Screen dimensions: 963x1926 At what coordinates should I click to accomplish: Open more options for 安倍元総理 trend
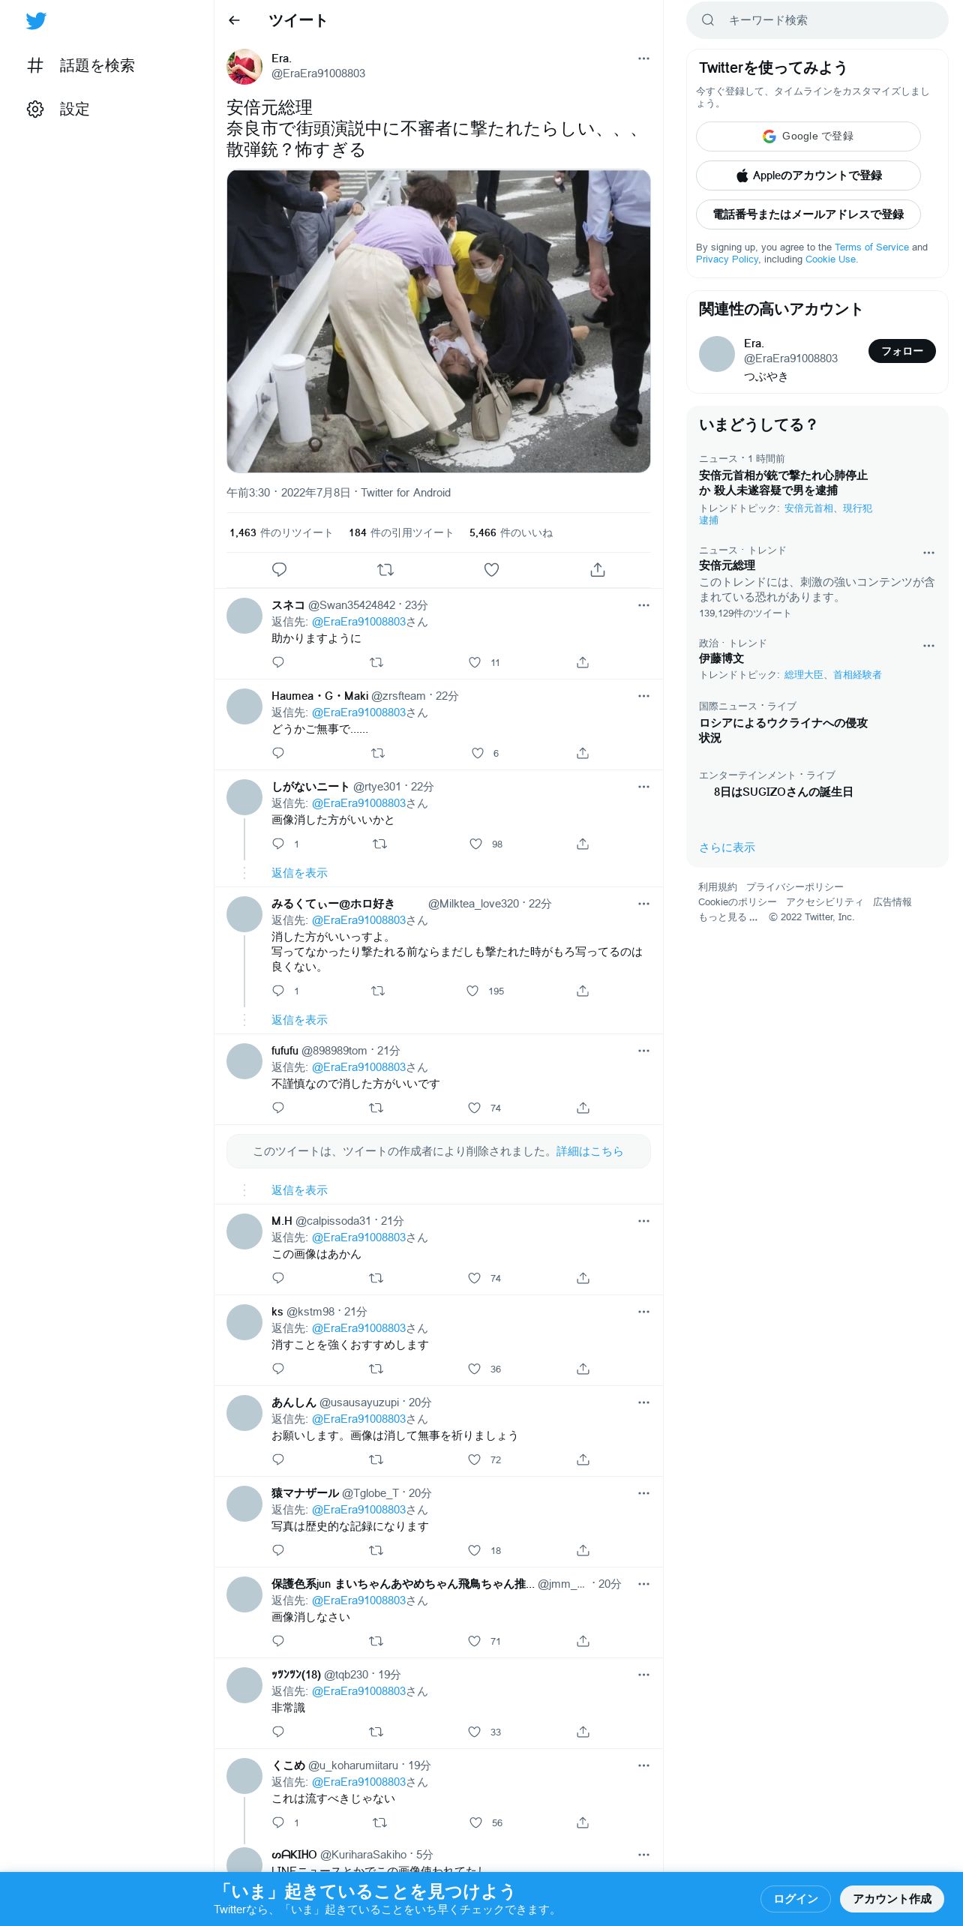pyautogui.click(x=928, y=553)
